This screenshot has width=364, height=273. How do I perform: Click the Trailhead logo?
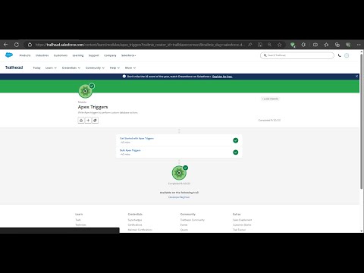[x=14, y=67]
